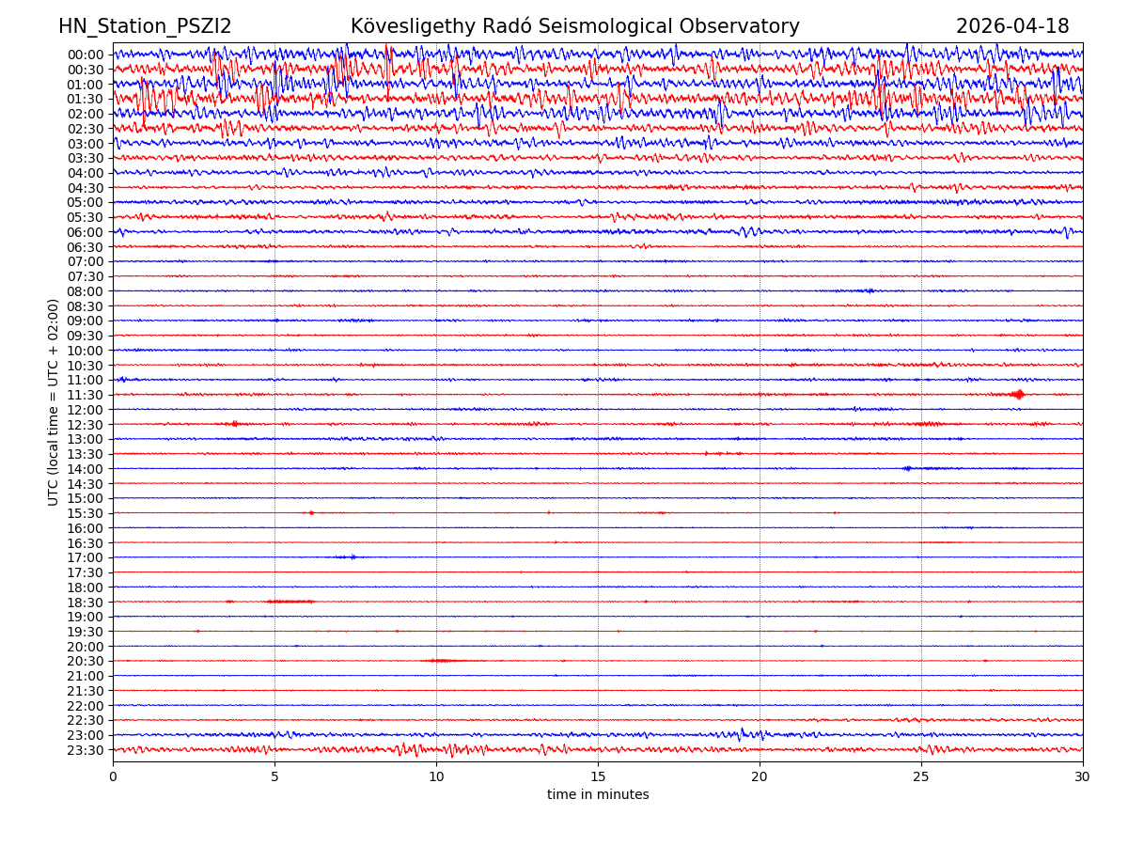Click the large red burst on 11:30 trace
The image size is (1128, 846).
tap(1017, 395)
